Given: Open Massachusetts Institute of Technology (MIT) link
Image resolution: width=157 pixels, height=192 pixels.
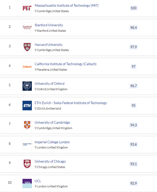Looking at the screenshot, I should (66, 5).
